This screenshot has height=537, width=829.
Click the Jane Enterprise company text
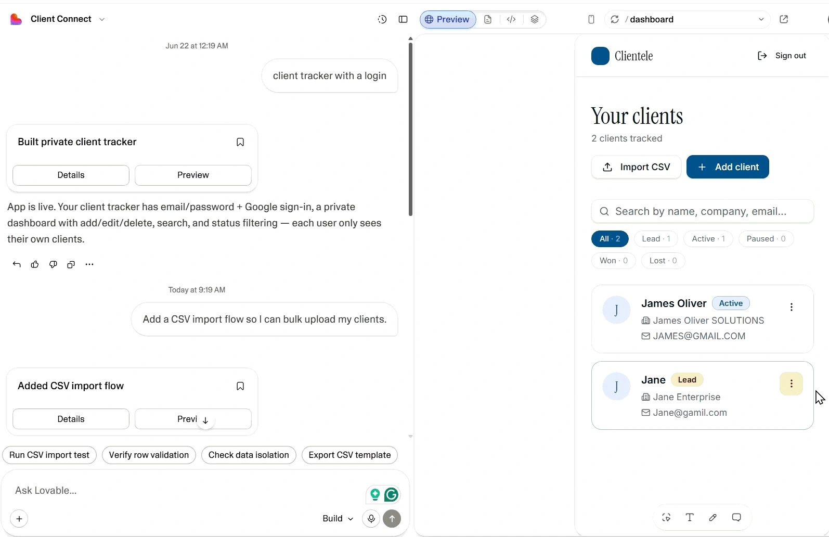pos(686,397)
